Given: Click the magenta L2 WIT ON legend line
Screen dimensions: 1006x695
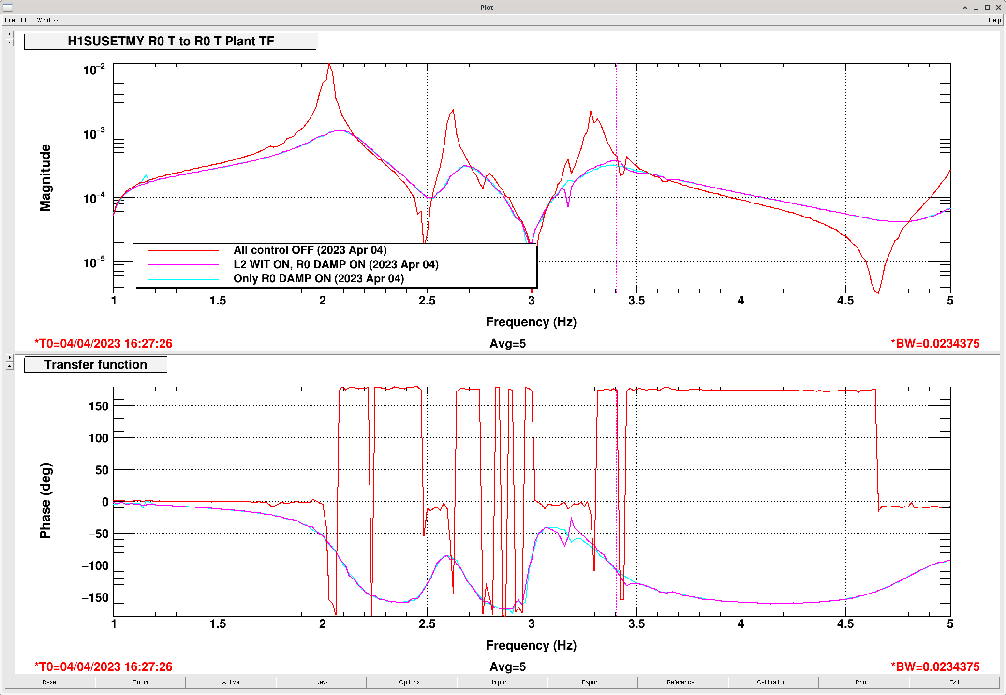Looking at the screenshot, I should [183, 265].
